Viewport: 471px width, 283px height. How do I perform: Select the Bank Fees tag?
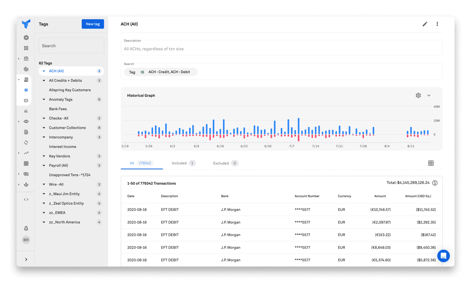[58, 109]
